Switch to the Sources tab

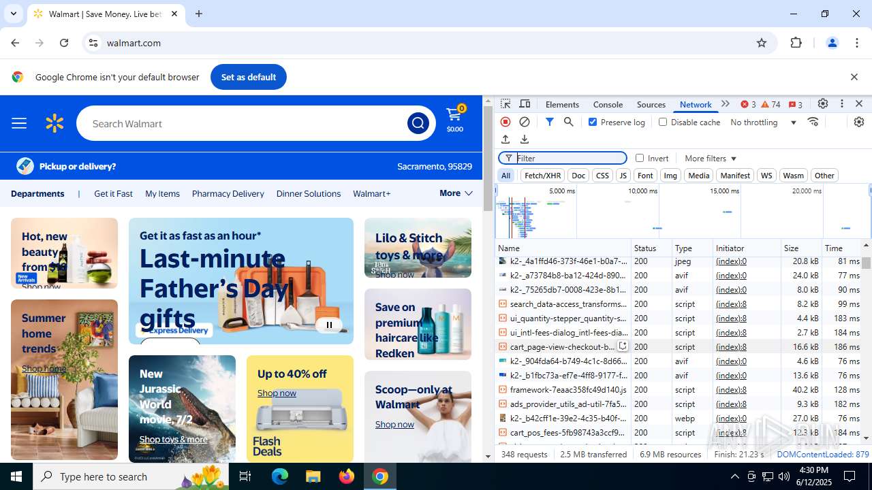(651, 104)
